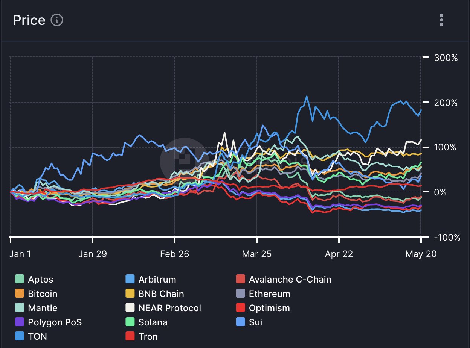Screen dimensions: 470x348
Task: Toggle the Sui legend entry
Action: click(x=249, y=322)
